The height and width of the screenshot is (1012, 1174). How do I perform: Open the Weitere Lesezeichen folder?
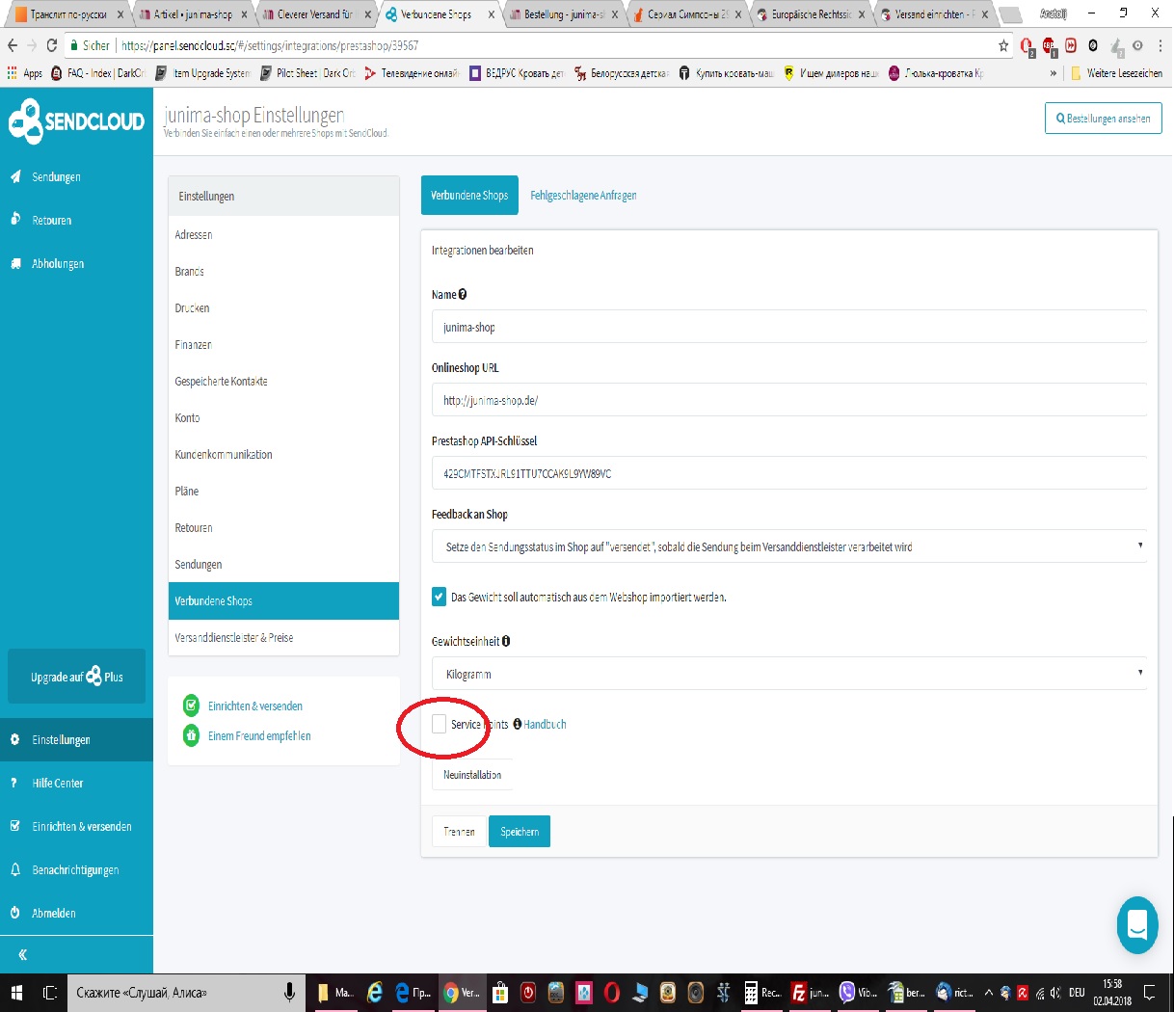[x=1115, y=73]
